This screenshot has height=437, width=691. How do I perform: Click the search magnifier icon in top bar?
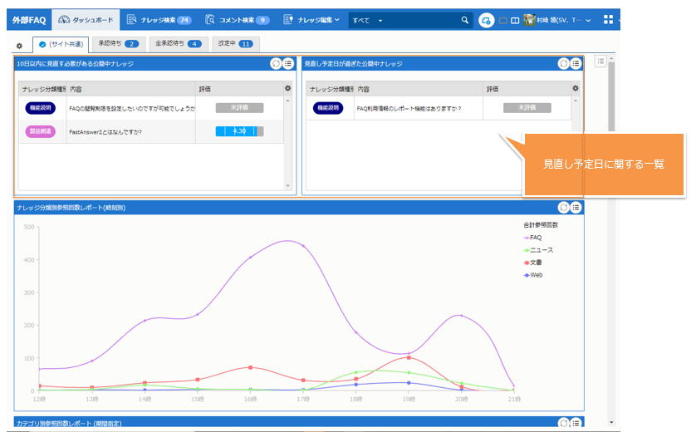(465, 20)
